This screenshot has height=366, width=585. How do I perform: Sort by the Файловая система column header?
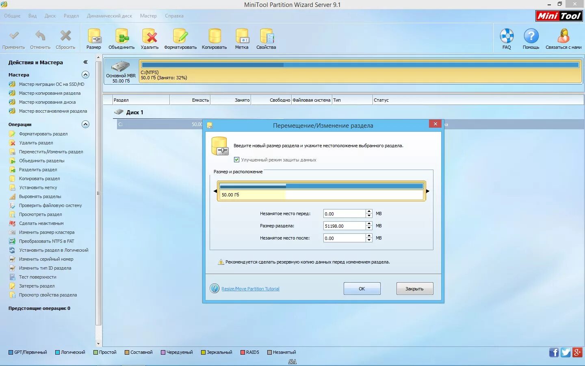pos(312,100)
